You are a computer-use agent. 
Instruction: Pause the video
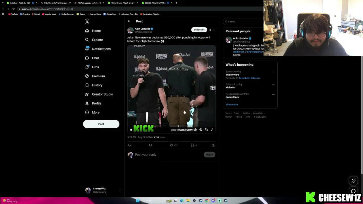(x=131, y=130)
